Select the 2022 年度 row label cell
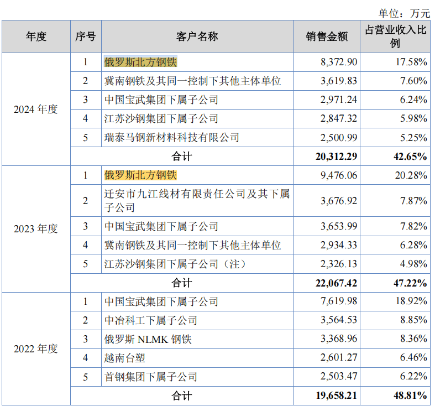 (36, 348)
